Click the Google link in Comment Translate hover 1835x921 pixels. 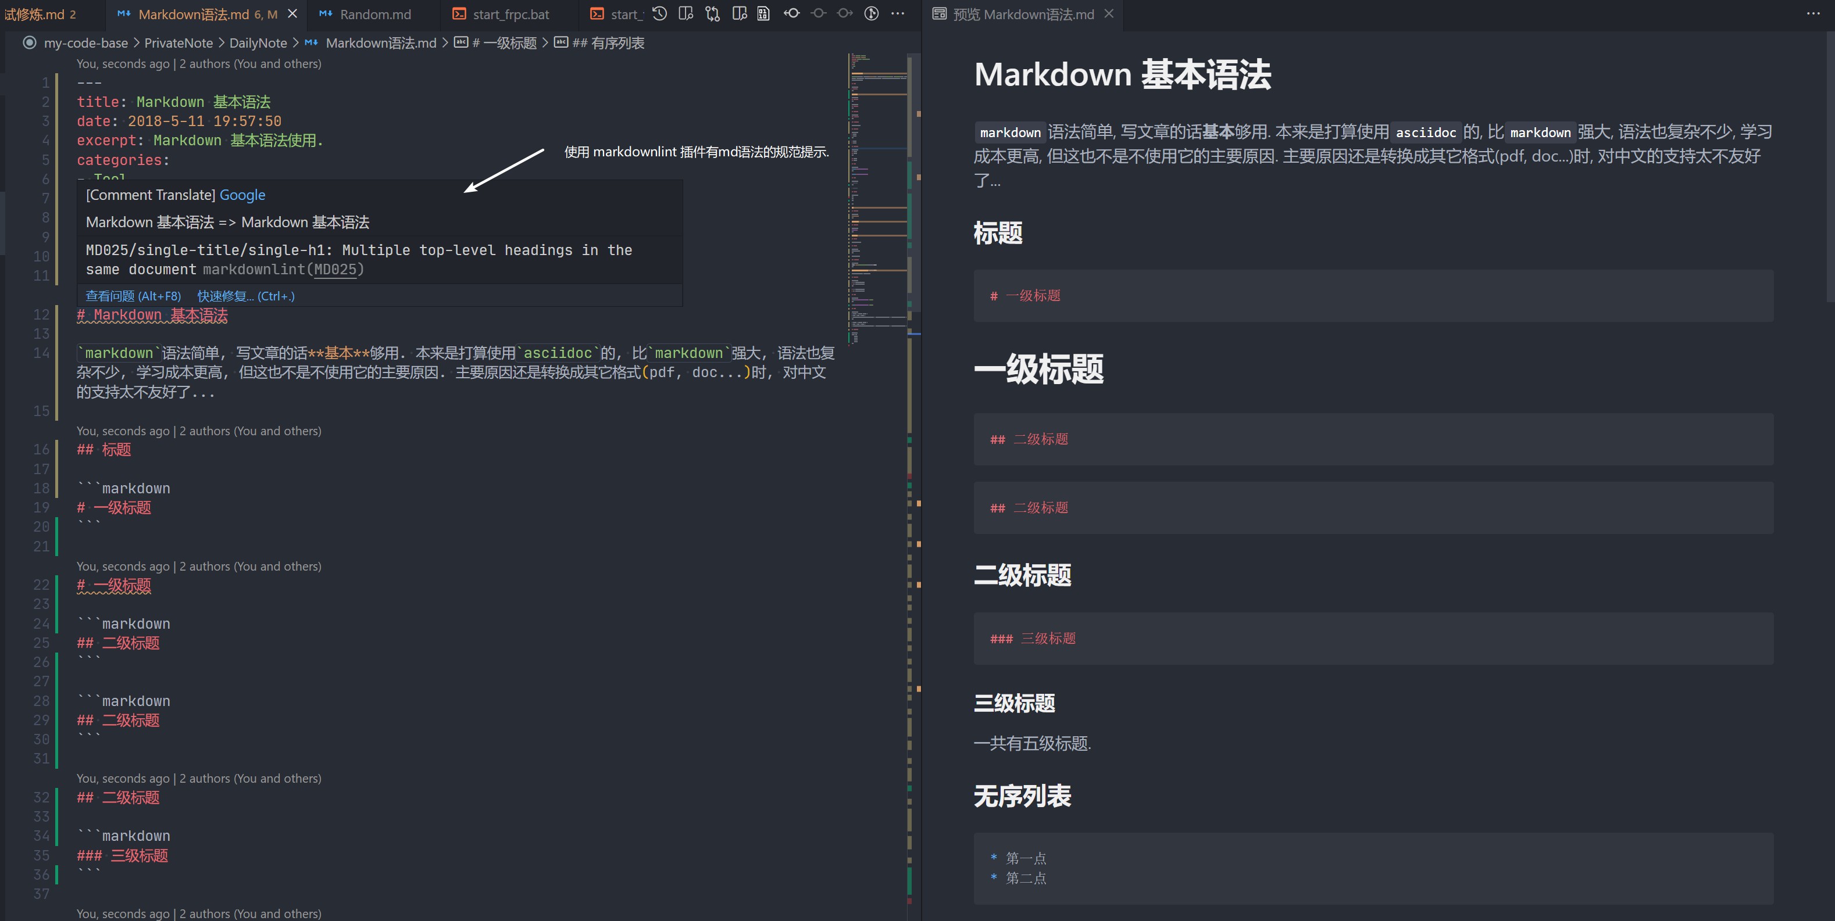[242, 195]
